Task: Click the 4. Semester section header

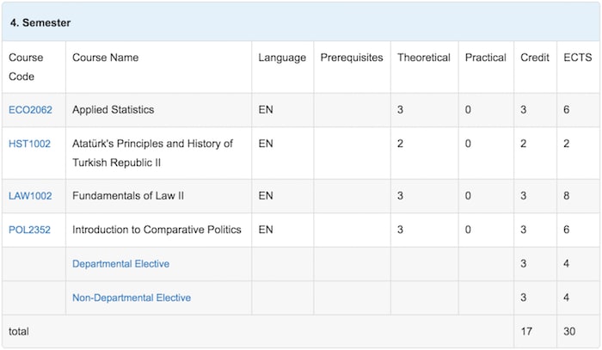Action: click(x=40, y=22)
